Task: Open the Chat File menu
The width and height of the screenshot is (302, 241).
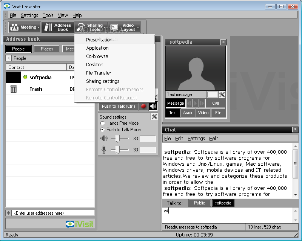Action: click(x=167, y=138)
